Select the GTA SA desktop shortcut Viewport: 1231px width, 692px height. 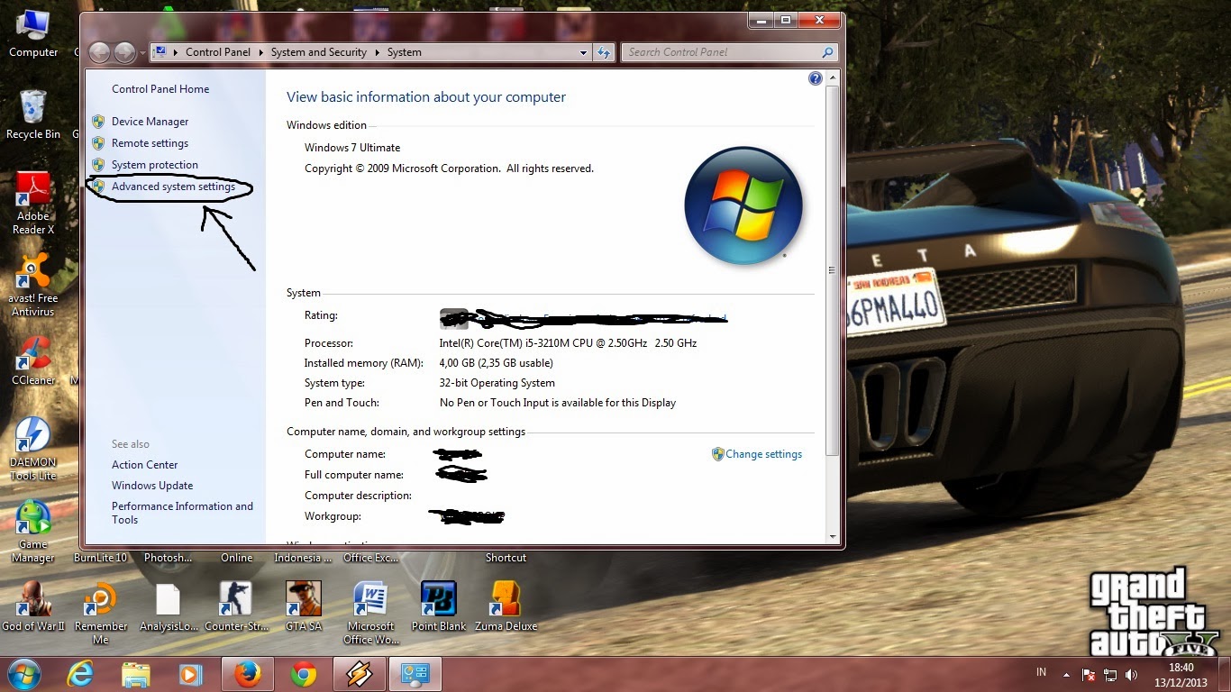point(304,605)
